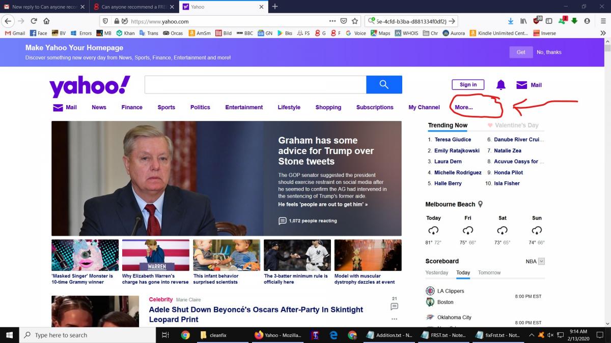Select the Trending Now tab
Viewport: 611px width, 343px height.
click(x=448, y=125)
